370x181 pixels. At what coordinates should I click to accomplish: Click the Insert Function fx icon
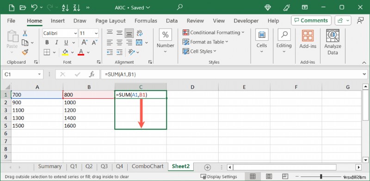(92, 74)
